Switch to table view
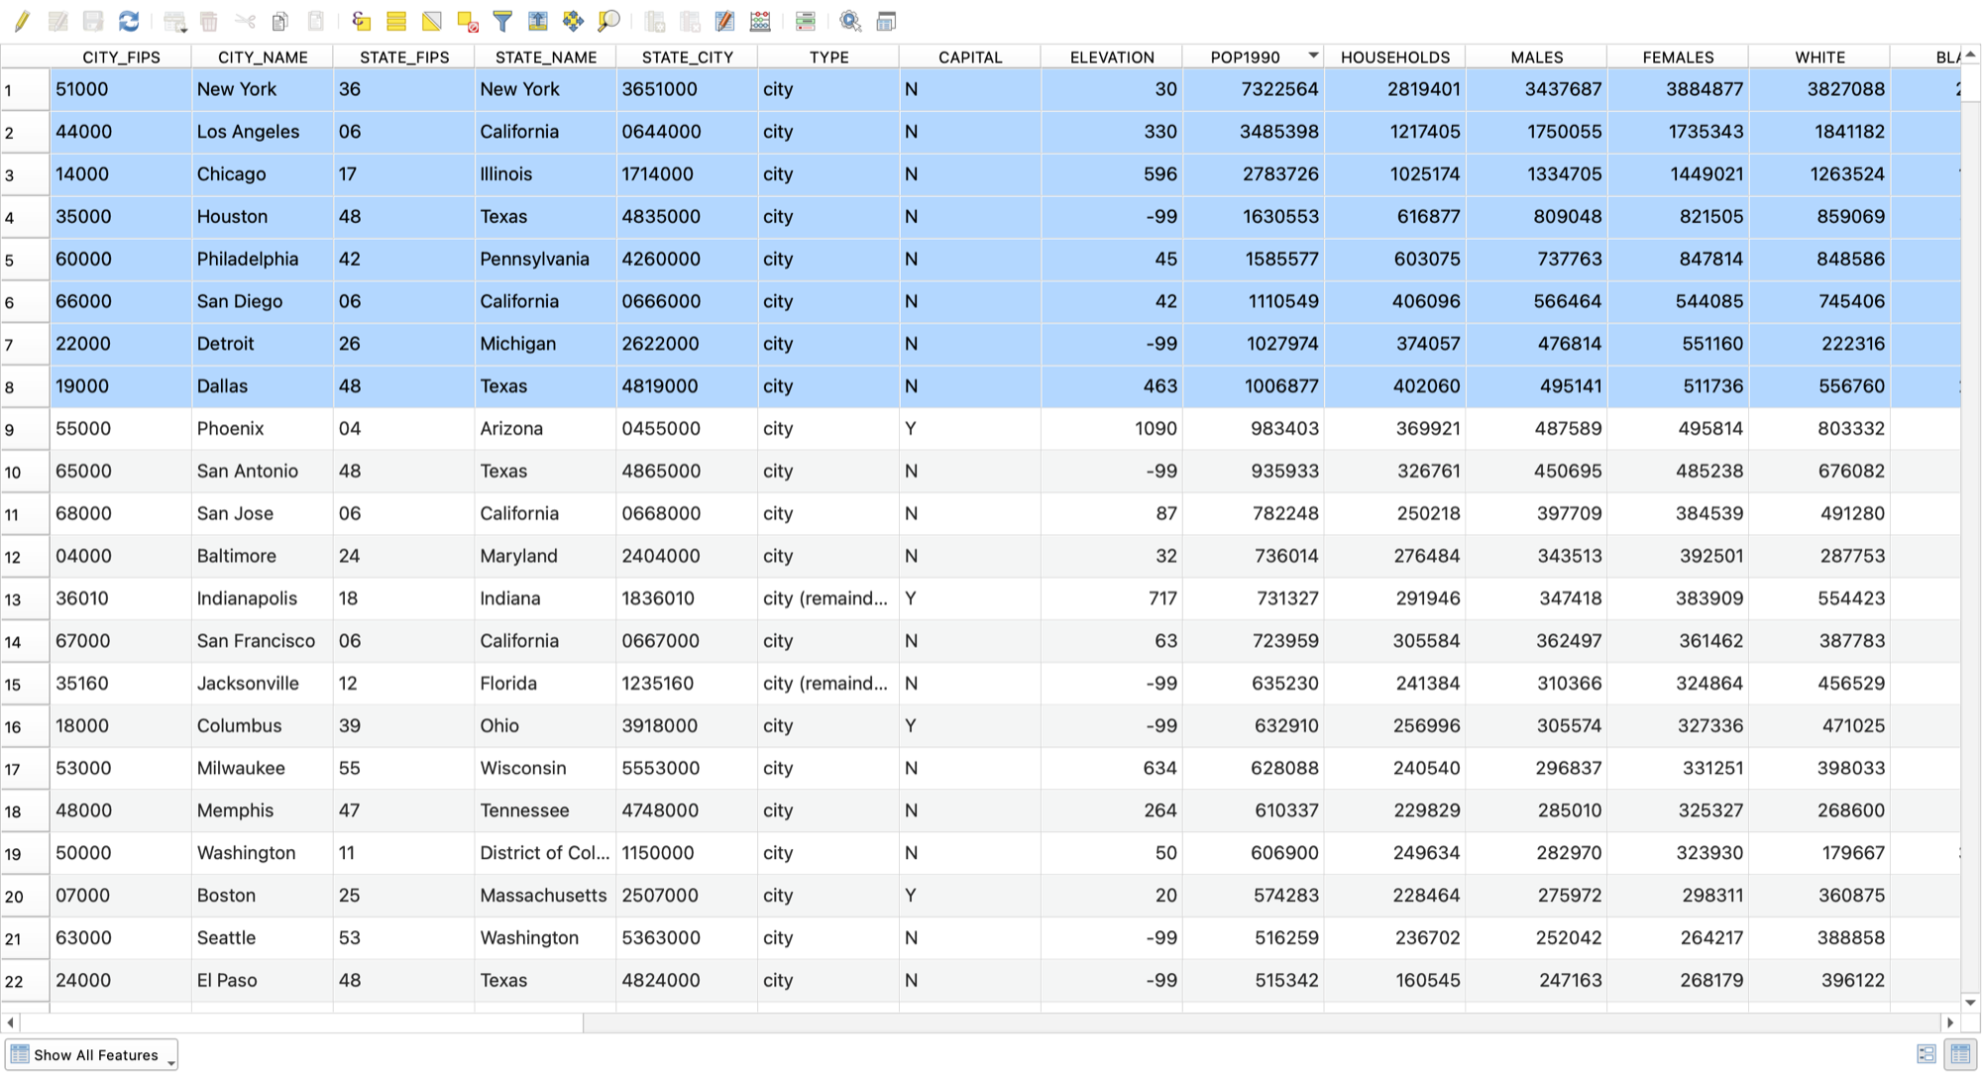This screenshot has width=1982, height=1075. point(1960,1054)
